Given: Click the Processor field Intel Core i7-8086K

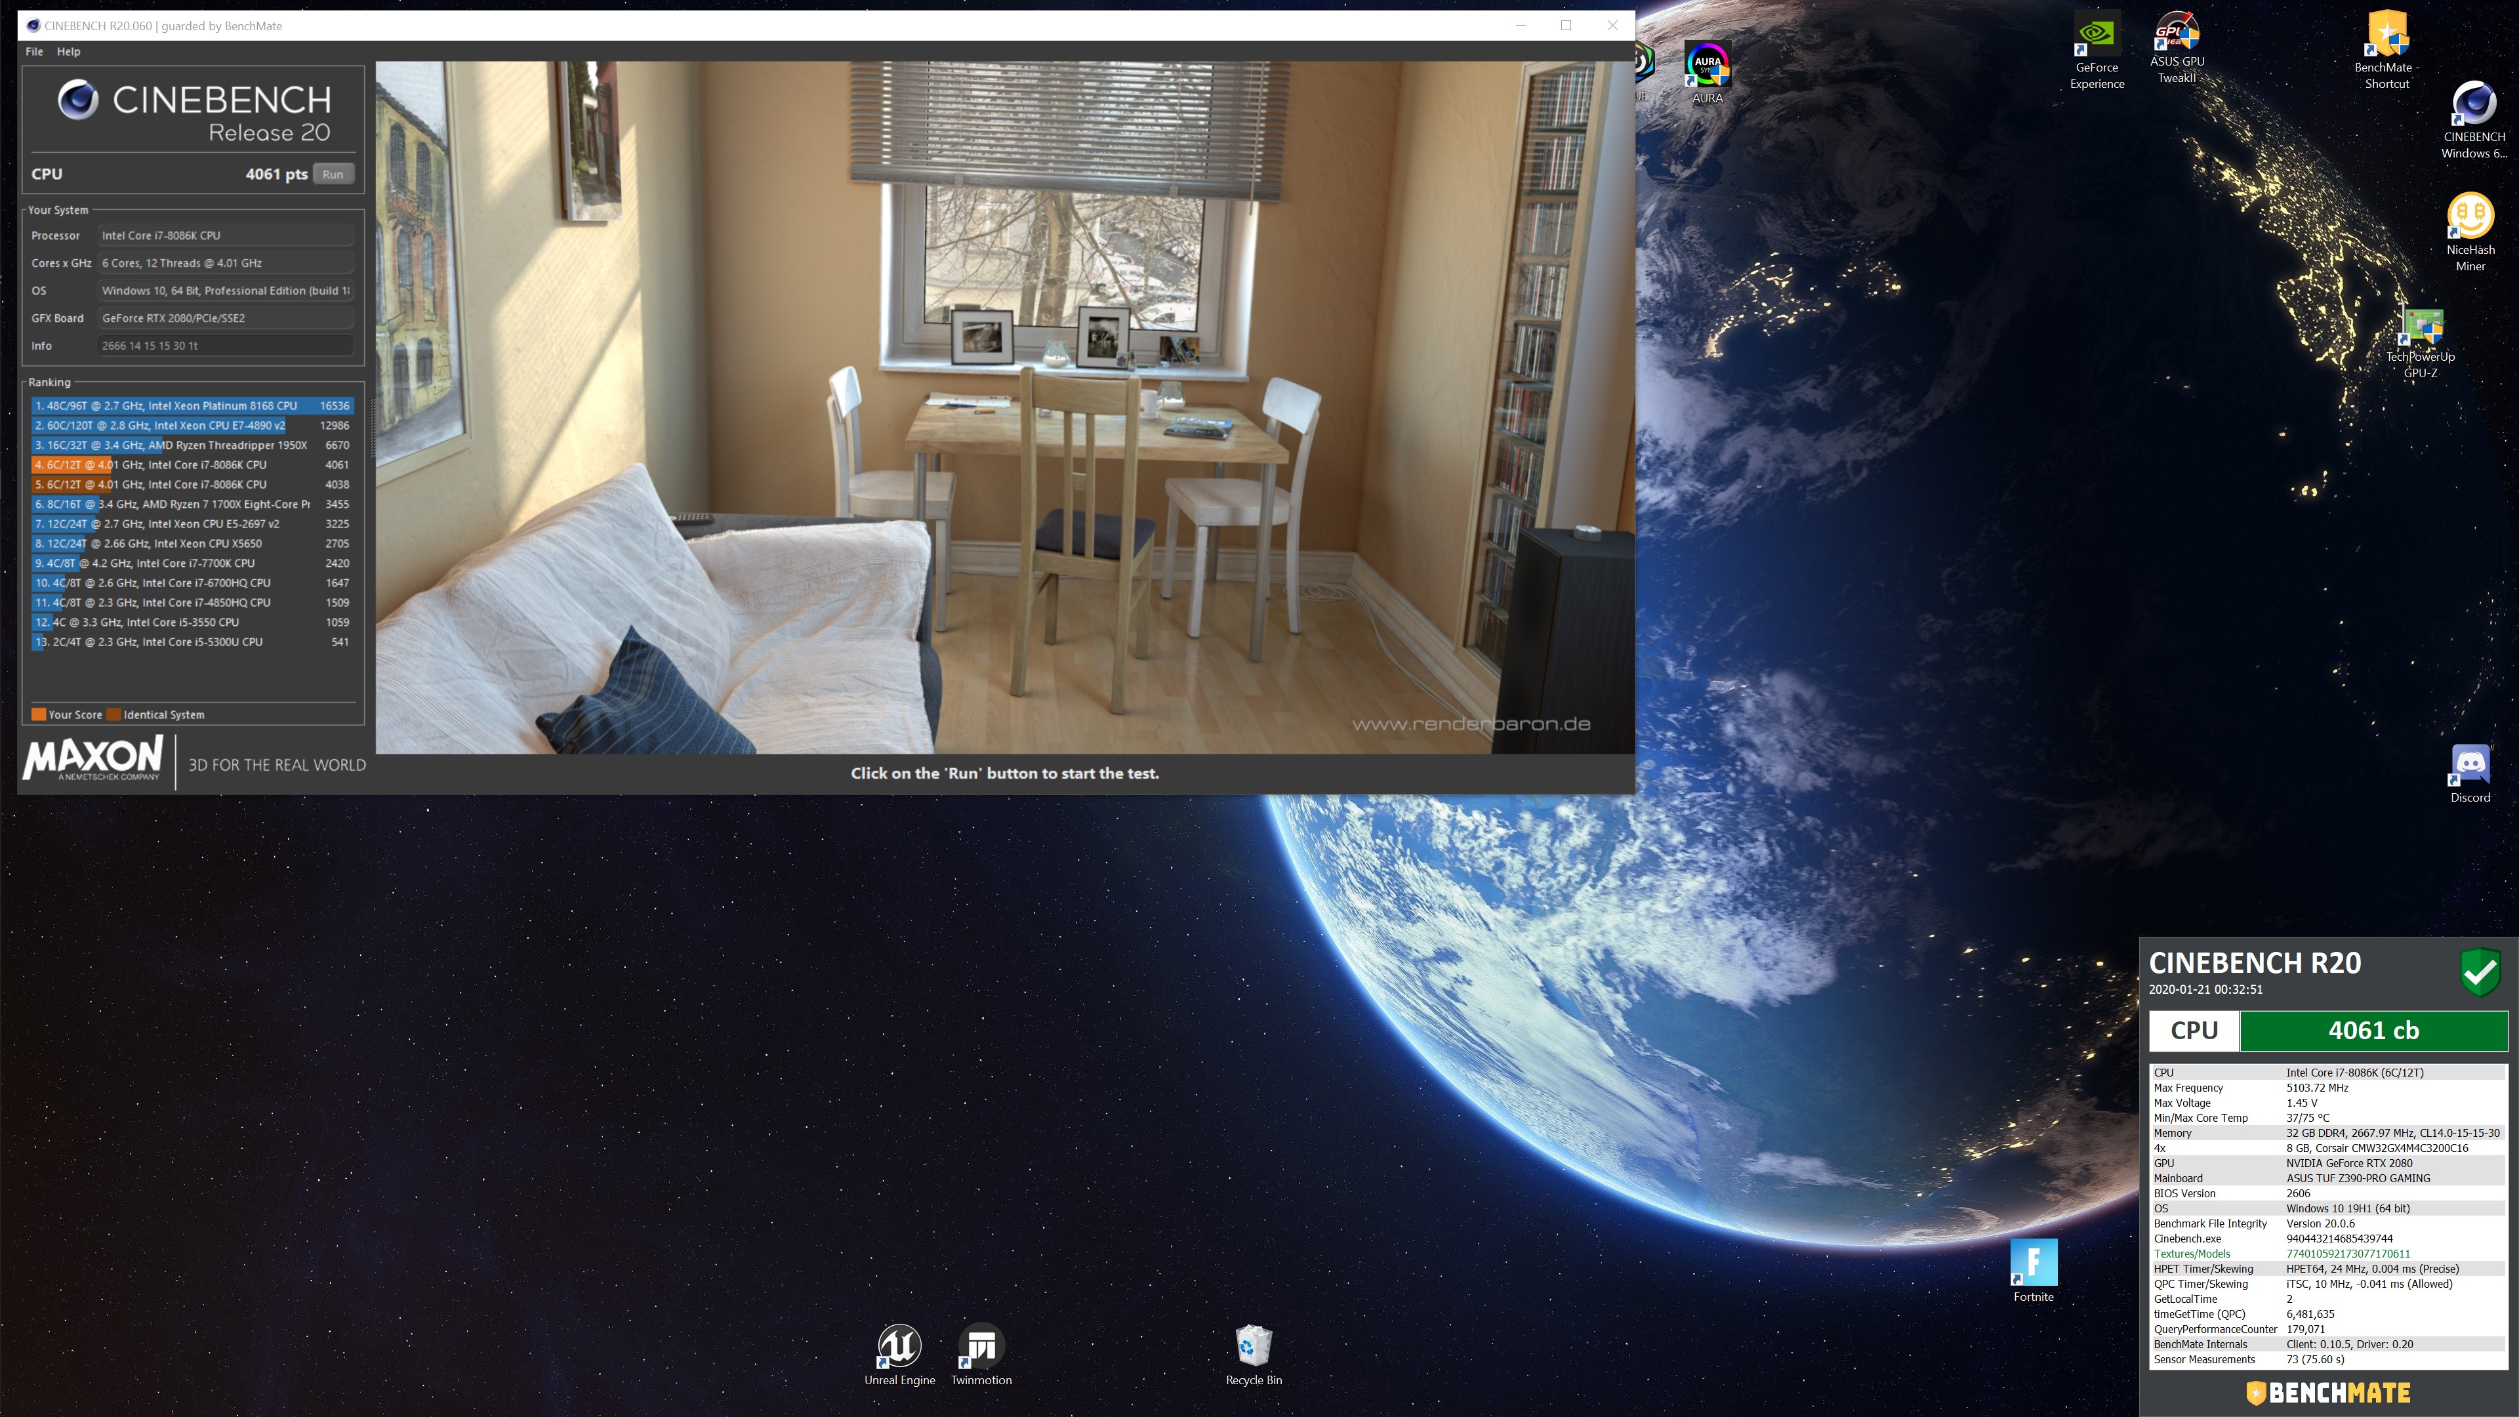Looking at the screenshot, I should [x=225, y=236].
